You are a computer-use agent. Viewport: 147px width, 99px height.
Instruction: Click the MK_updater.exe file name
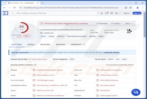pos(47,33)
